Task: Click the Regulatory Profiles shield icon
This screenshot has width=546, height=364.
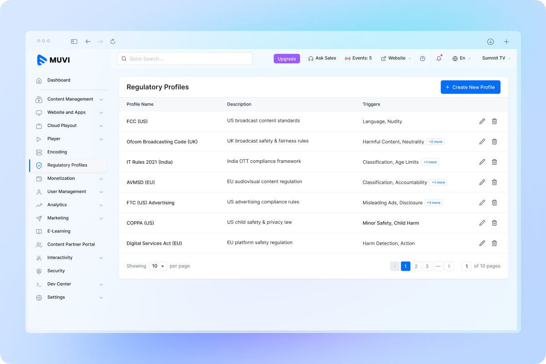Action: tap(40, 165)
